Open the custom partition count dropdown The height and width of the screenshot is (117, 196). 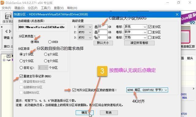click(43, 68)
